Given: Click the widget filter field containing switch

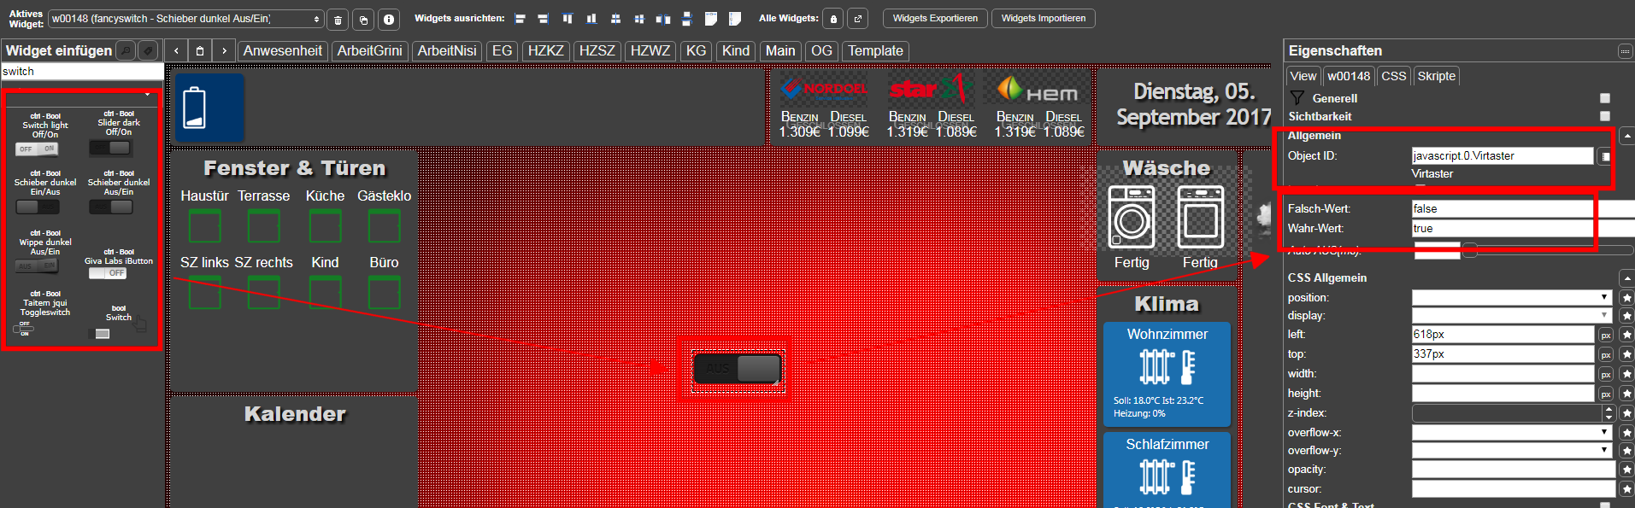Looking at the screenshot, I should (x=82, y=72).
